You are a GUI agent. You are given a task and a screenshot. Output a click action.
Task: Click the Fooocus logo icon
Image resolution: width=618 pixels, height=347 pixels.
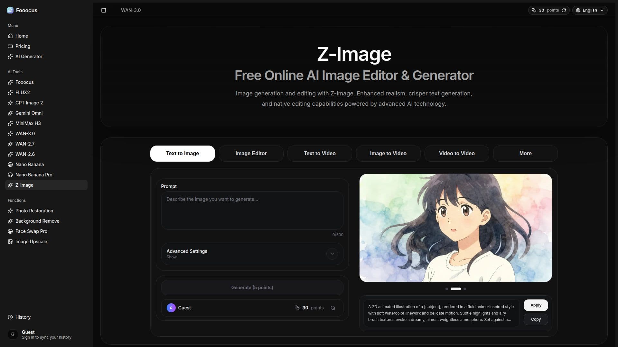(10, 10)
